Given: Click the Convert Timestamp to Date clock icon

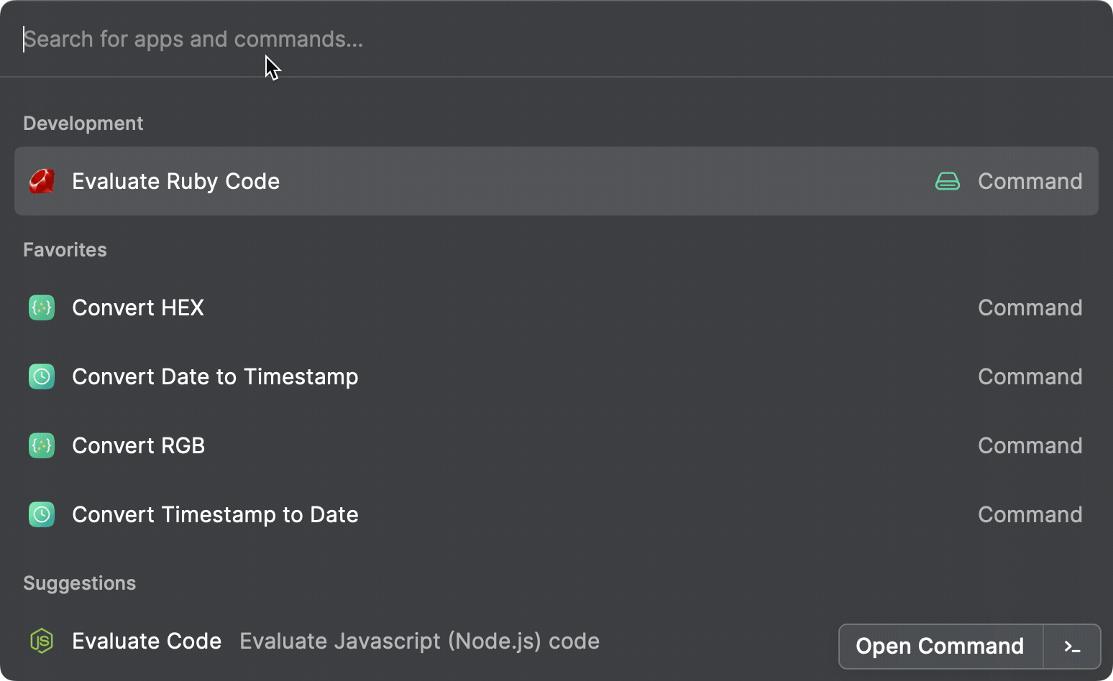Looking at the screenshot, I should pos(42,515).
